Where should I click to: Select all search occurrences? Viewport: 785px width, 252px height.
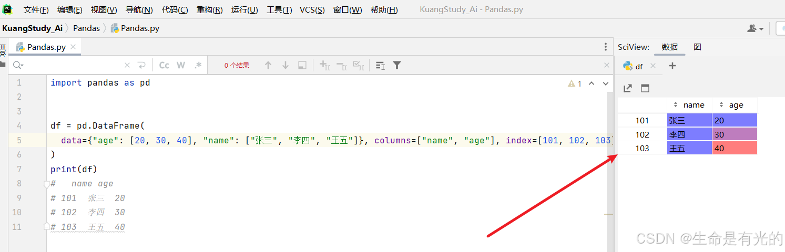(359, 65)
